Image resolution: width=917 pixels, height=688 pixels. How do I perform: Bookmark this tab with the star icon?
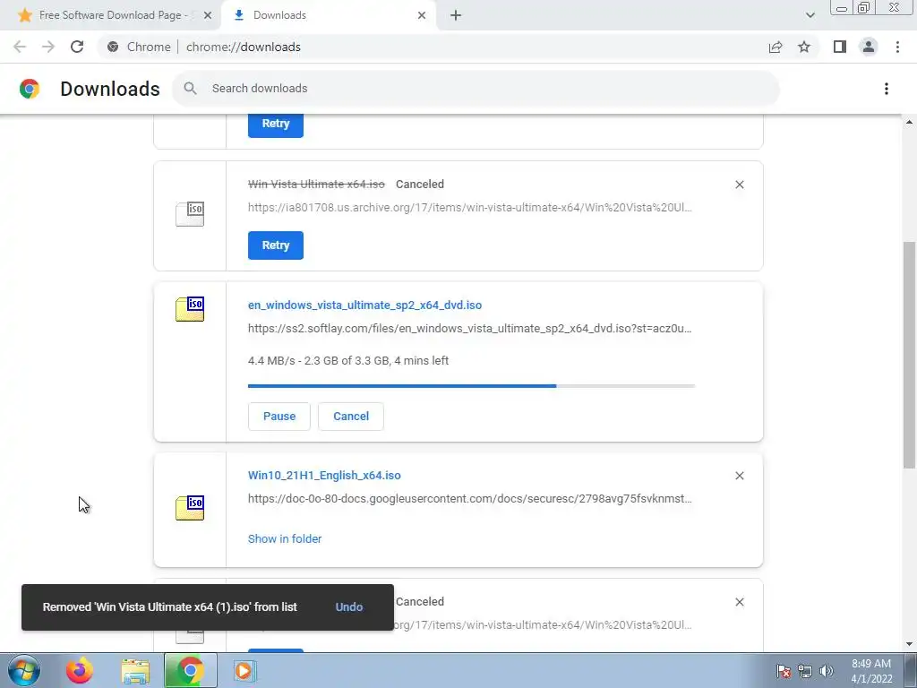pyautogui.click(x=804, y=47)
